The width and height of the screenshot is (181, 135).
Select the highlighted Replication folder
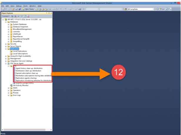coord(14,49)
